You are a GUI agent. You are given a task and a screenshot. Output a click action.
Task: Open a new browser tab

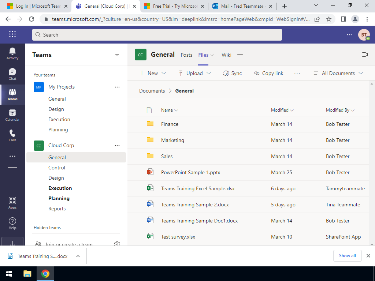tap(284, 6)
